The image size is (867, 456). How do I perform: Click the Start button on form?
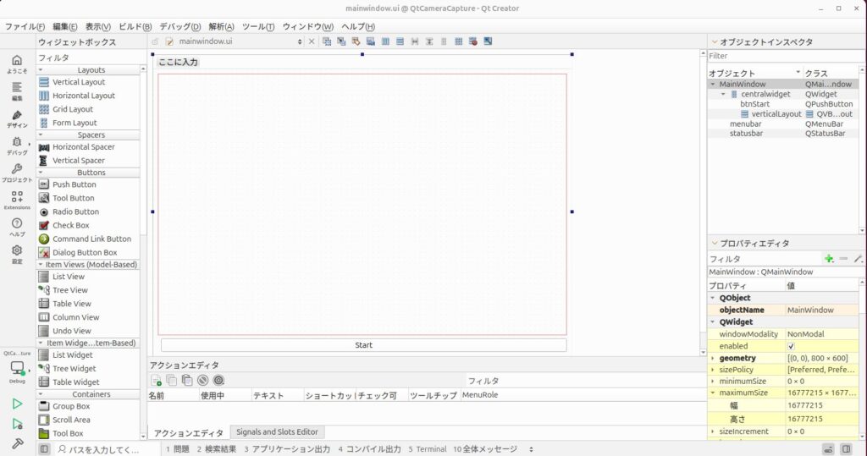(363, 345)
